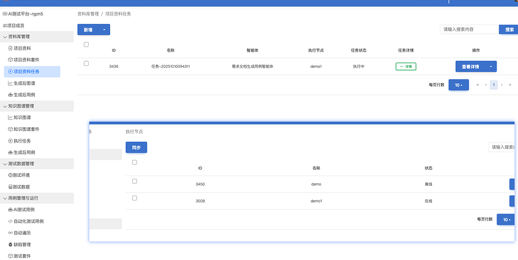Open the dropdown arrow beside 新增
This screenshot has width=518, height=260.
coord(104,30)
